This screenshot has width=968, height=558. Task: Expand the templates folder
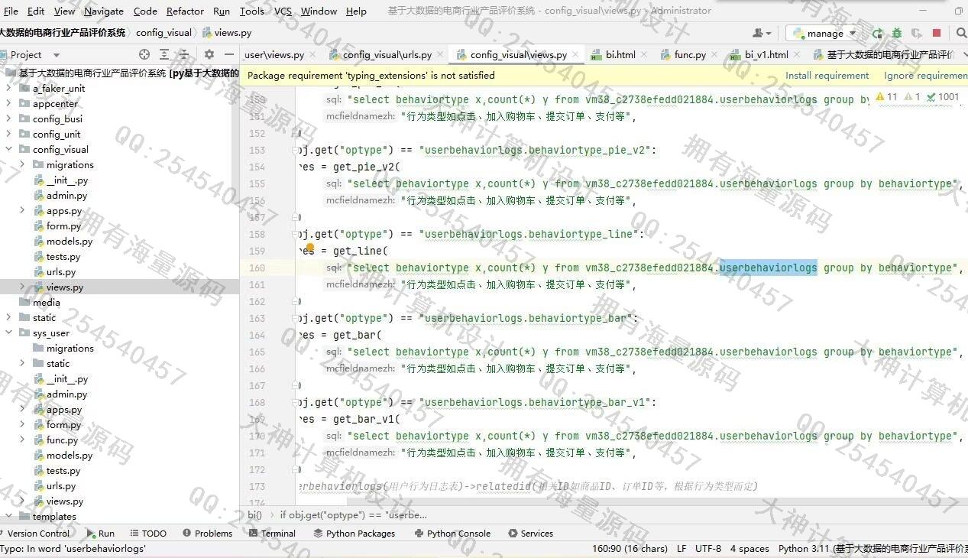pyautogui.click(x=8, y=516)
